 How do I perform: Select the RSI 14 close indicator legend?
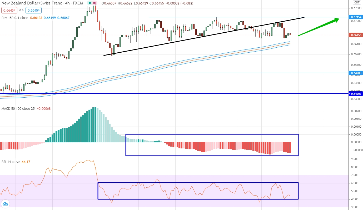click(x=11, y=162)
